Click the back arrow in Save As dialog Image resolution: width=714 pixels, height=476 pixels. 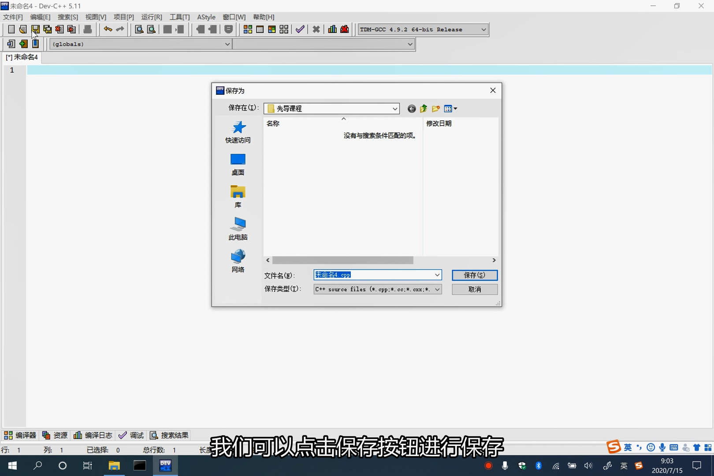click(412, 109)
